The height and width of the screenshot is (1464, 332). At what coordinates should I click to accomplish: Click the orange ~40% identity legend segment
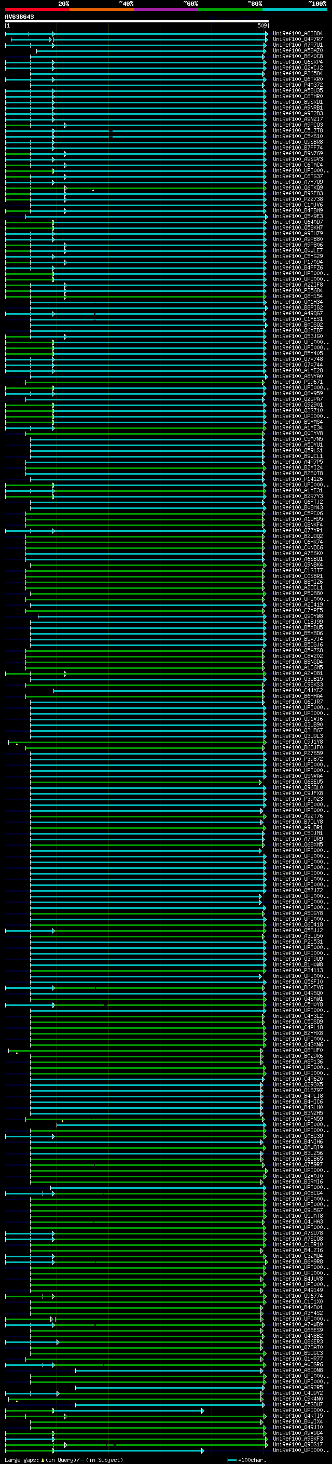tap(102, 9)
